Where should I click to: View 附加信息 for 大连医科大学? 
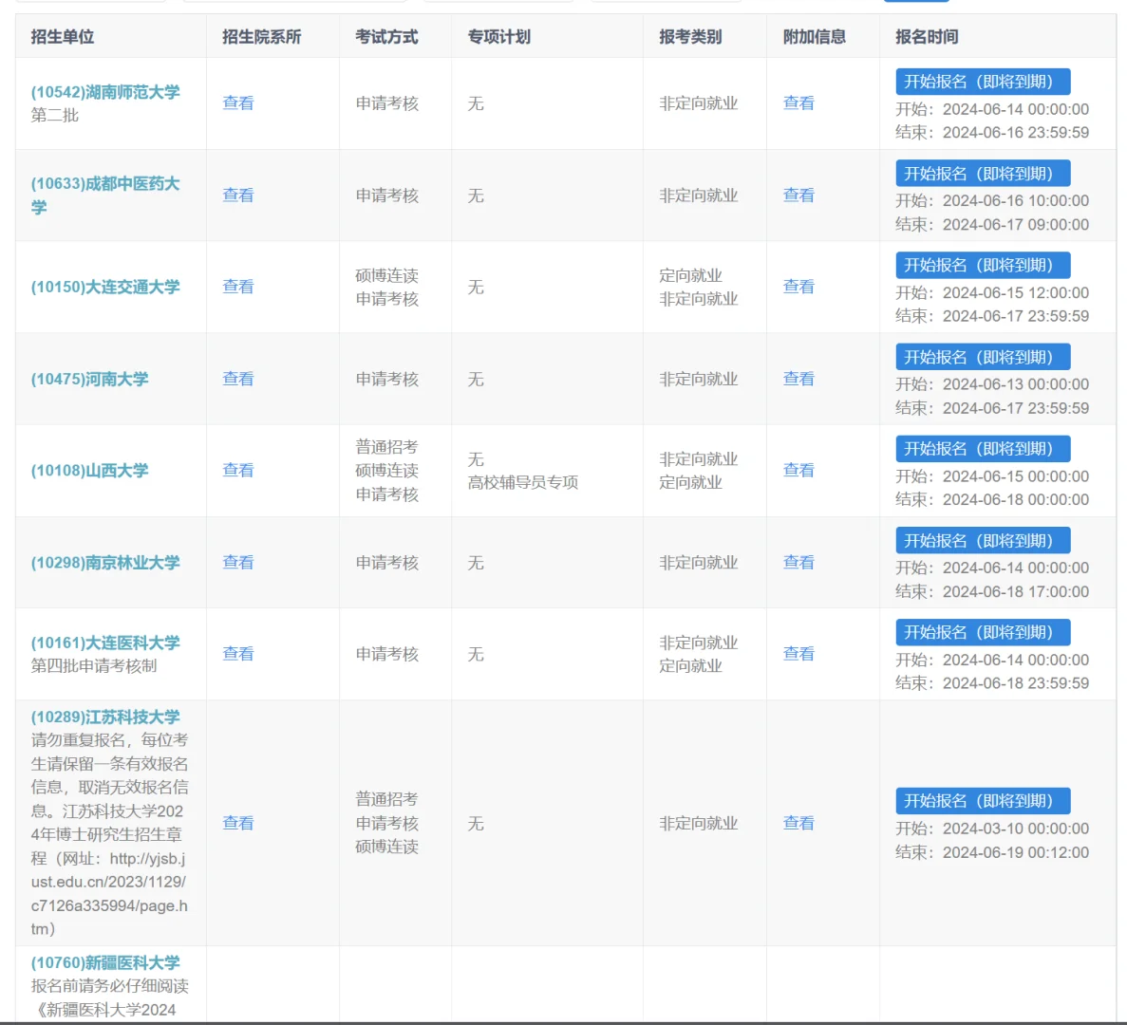click(798, 654)
